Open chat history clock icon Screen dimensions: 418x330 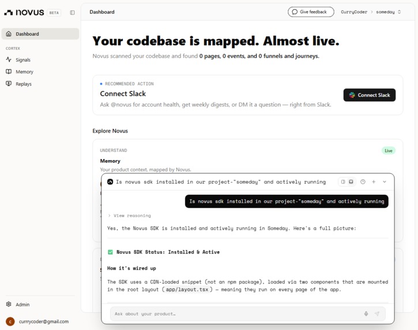point(363,181)
